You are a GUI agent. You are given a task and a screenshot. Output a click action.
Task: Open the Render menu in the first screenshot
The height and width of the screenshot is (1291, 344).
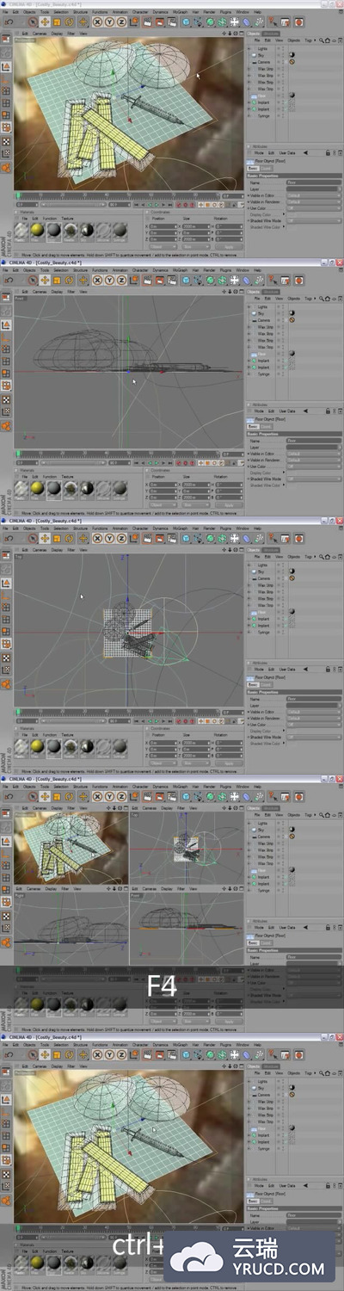(209, 11)
